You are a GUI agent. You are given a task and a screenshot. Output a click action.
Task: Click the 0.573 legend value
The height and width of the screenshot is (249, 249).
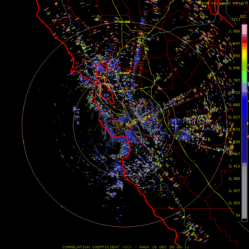(x=234, y=129)
